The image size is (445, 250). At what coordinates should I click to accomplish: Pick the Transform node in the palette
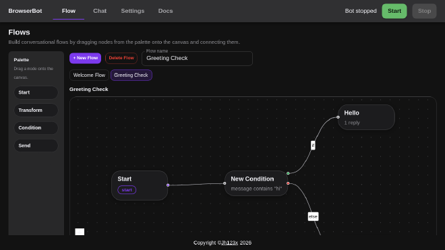click(x=36, y=110)
